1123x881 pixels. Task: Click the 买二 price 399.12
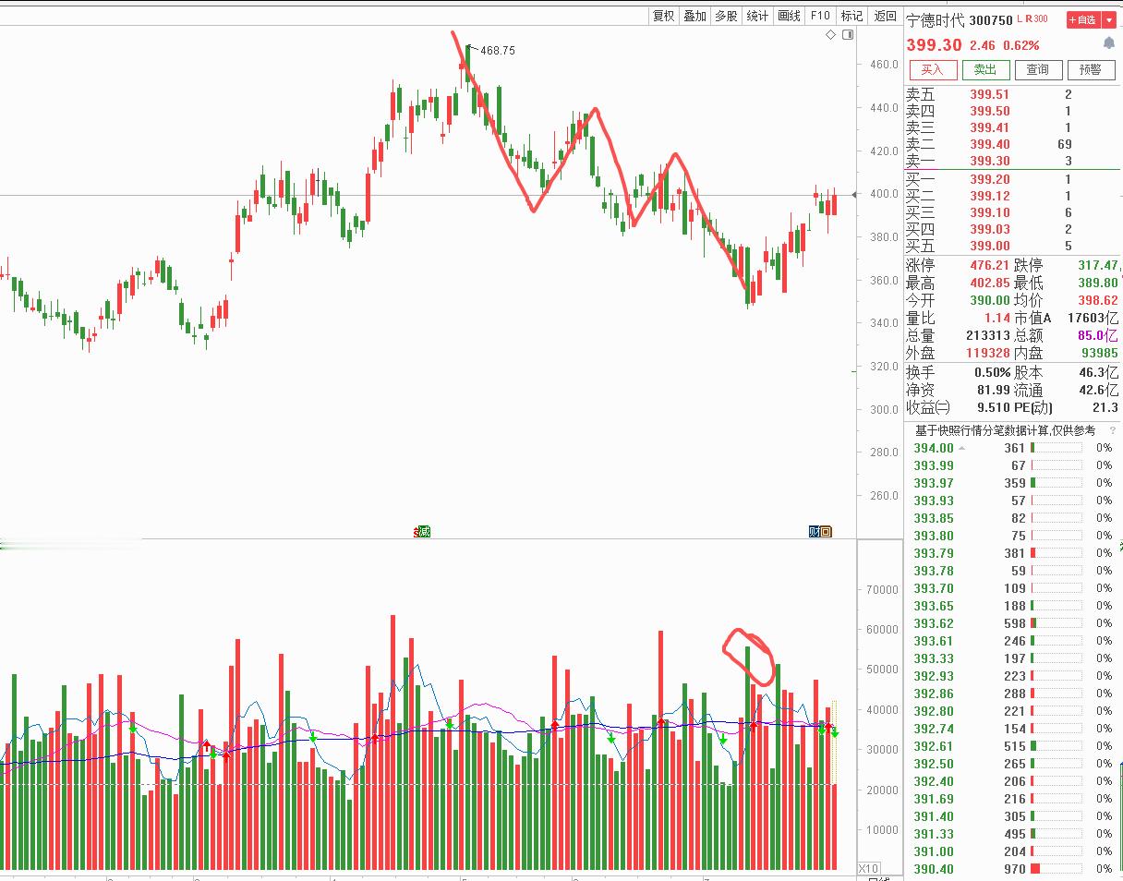click(989, 196)
